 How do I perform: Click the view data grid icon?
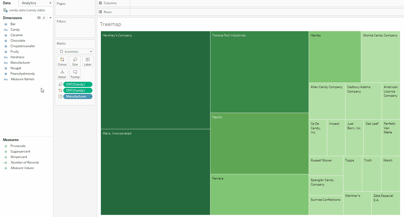pyautogui.click(x=39, y=18)
